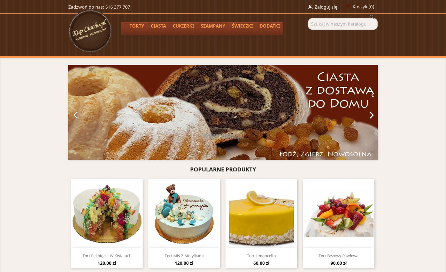Select the CUKIERKI menu item
This screenshot has width=446, height=272.
(x=183, y=26)
